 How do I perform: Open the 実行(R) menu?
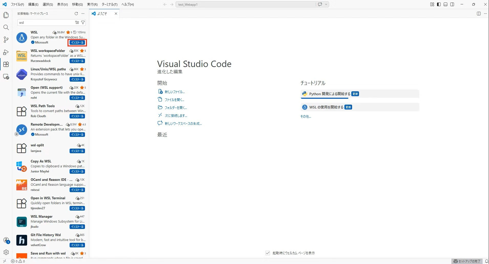[92, 4]
